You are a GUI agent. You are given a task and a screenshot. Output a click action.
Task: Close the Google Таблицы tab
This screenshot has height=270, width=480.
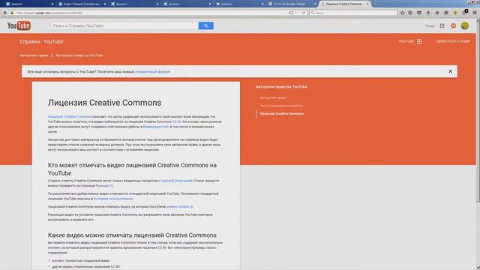pyautogui.click(x=315, y=4)
